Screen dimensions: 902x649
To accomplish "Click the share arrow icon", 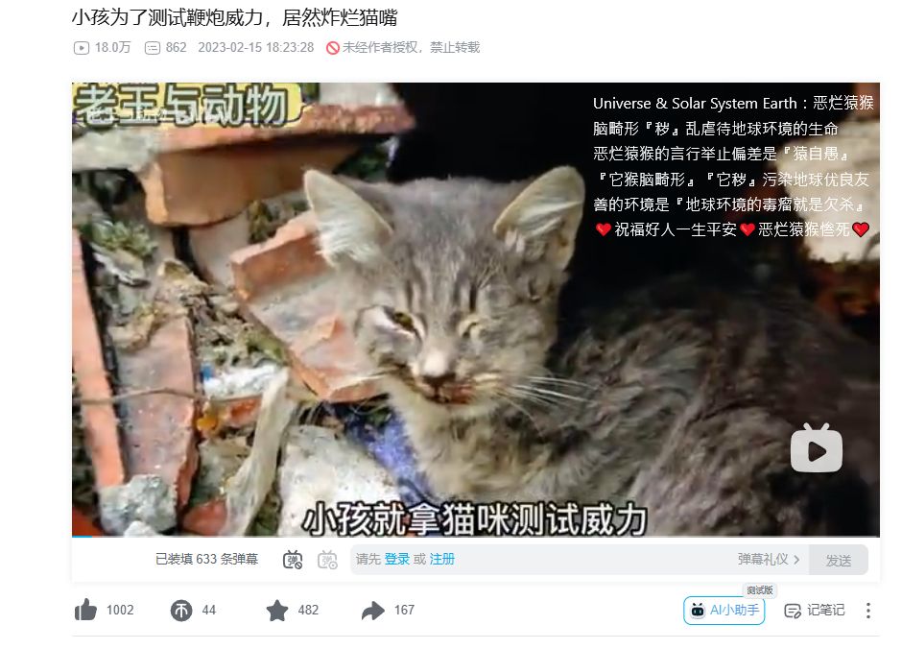I will (373, 610).
